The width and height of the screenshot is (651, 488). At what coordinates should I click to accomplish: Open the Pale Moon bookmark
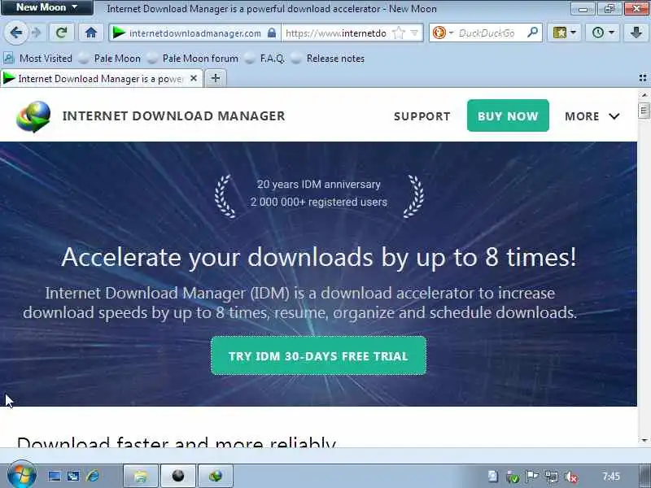coord(110,59)
